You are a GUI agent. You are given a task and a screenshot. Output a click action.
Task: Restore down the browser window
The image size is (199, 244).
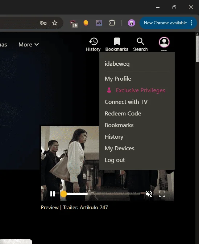pyautogui.click(x=174, y=7)
